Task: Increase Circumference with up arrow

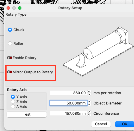Action: coord(89,112)
